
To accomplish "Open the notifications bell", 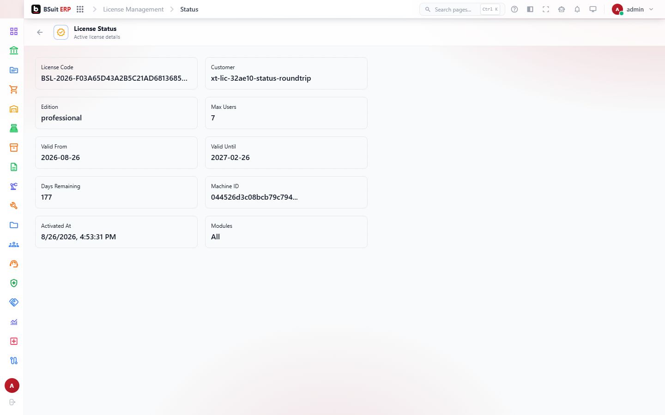I will [577, 9].
